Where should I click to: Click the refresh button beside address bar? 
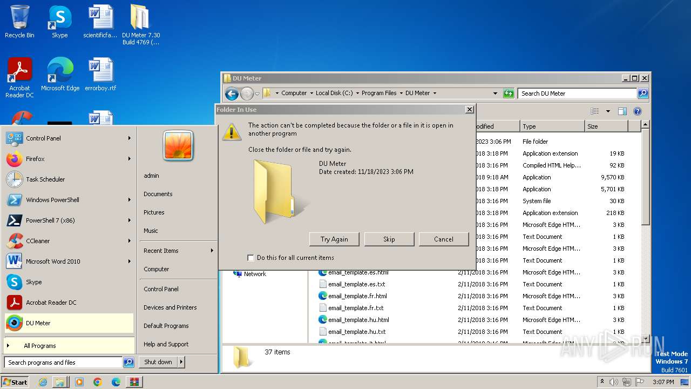509,93
